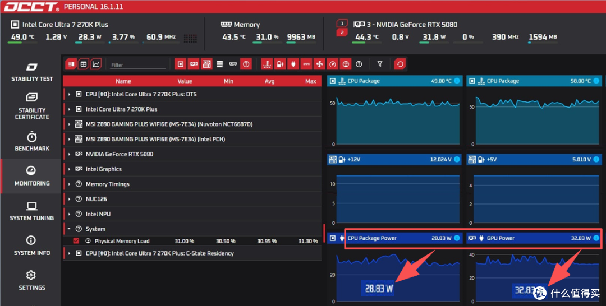Image resolution: width=606 pixels, height=306 pixels.
Task: Toggle the CPU hardware filter icon
Action: pos(181,64)
